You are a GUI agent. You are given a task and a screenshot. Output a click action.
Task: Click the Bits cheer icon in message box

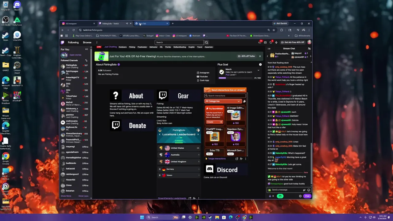click(304, 190)
